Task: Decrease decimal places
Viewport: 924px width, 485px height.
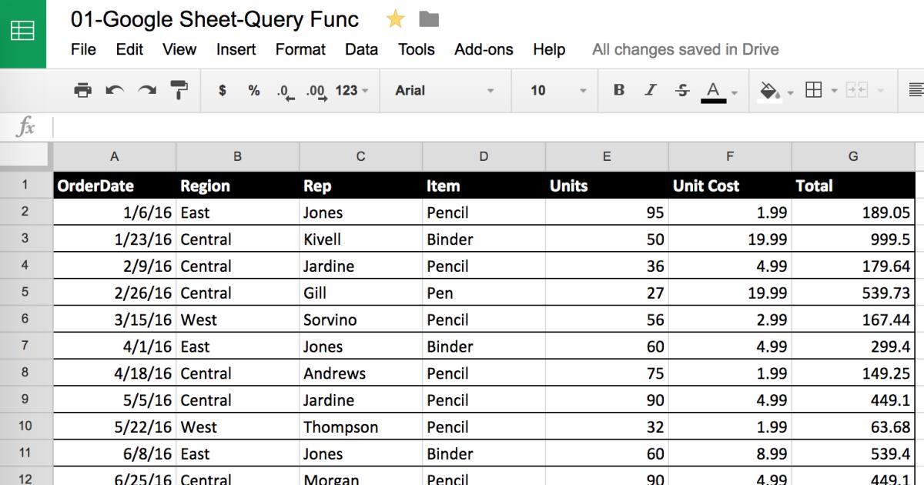Action: pyautogui.click(x=286, y=91)
